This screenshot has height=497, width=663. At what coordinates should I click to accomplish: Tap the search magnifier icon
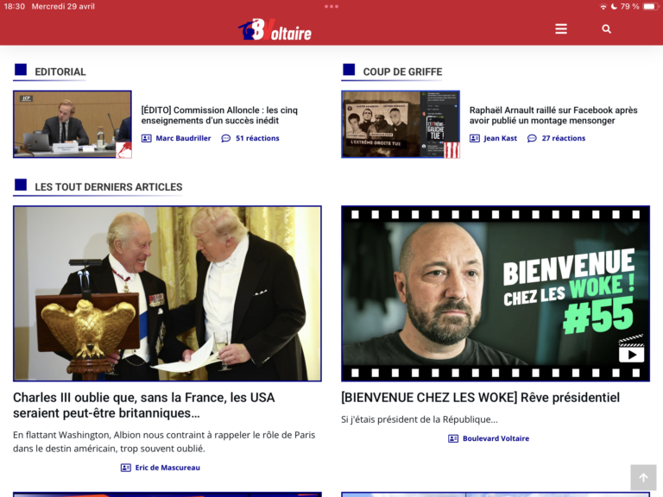coord(606,29)
